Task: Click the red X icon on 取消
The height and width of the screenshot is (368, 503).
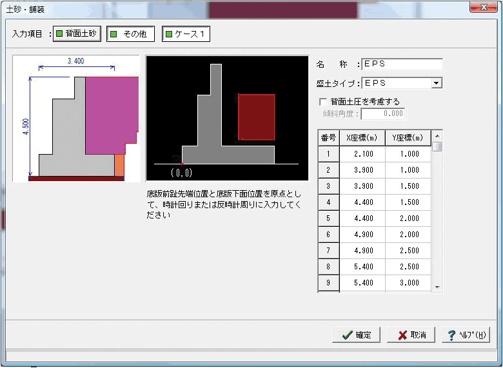Action: coord(402,335)
